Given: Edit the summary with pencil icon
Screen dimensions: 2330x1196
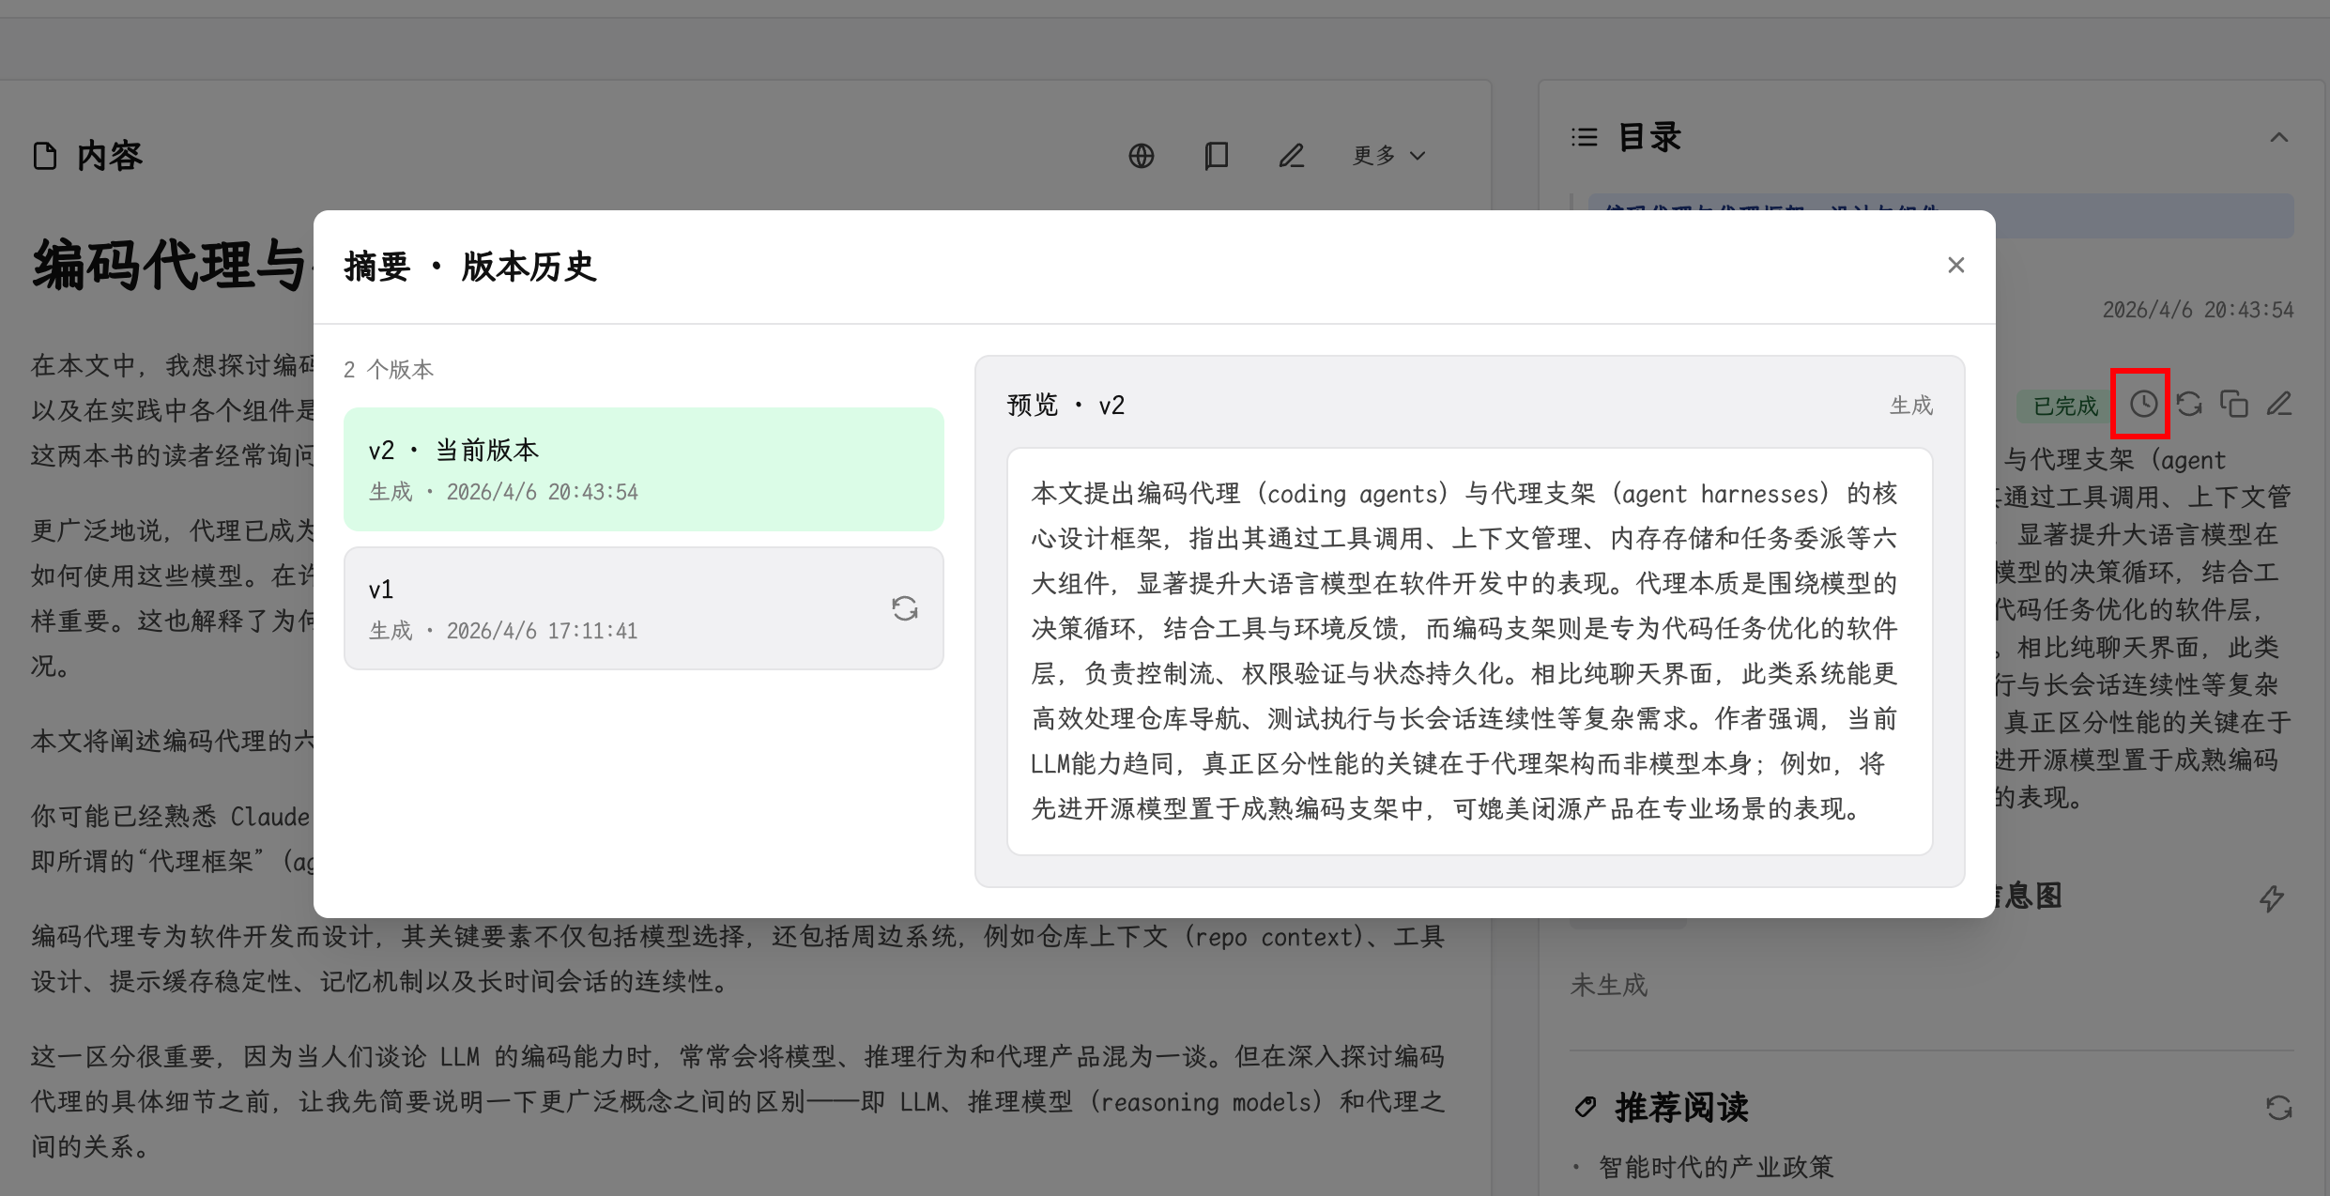Looking at the screenshot, I should coord(2279,405).
